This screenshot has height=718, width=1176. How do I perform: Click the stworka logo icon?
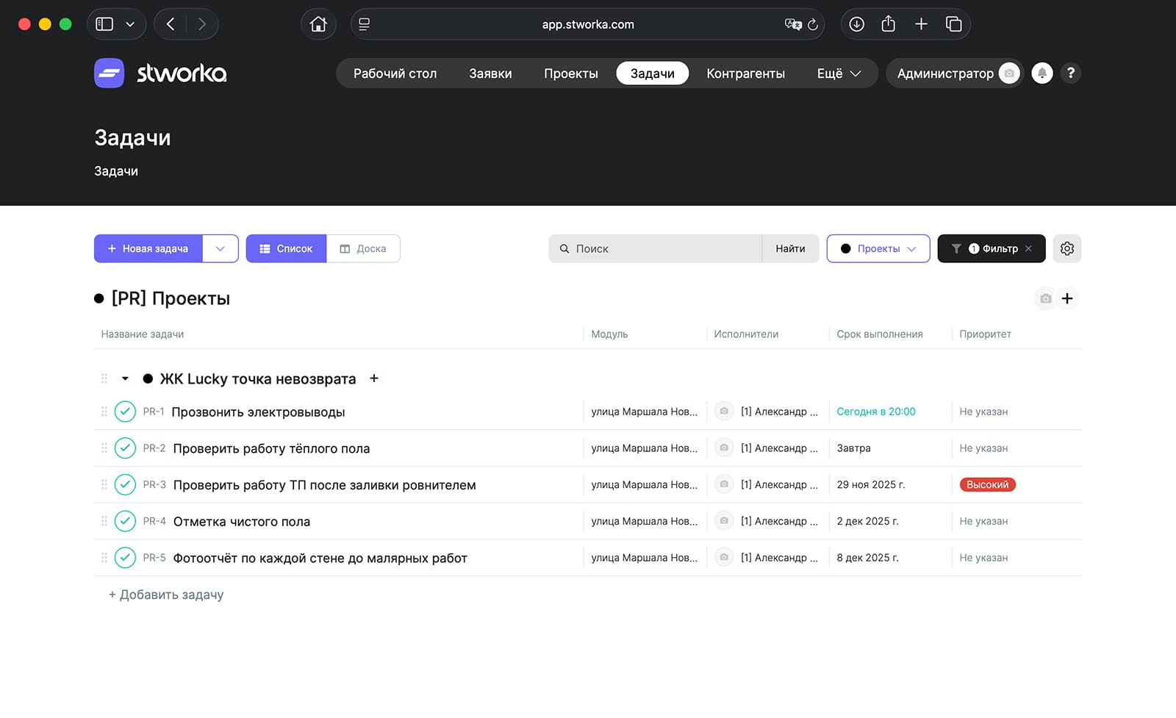pos(110,73)
